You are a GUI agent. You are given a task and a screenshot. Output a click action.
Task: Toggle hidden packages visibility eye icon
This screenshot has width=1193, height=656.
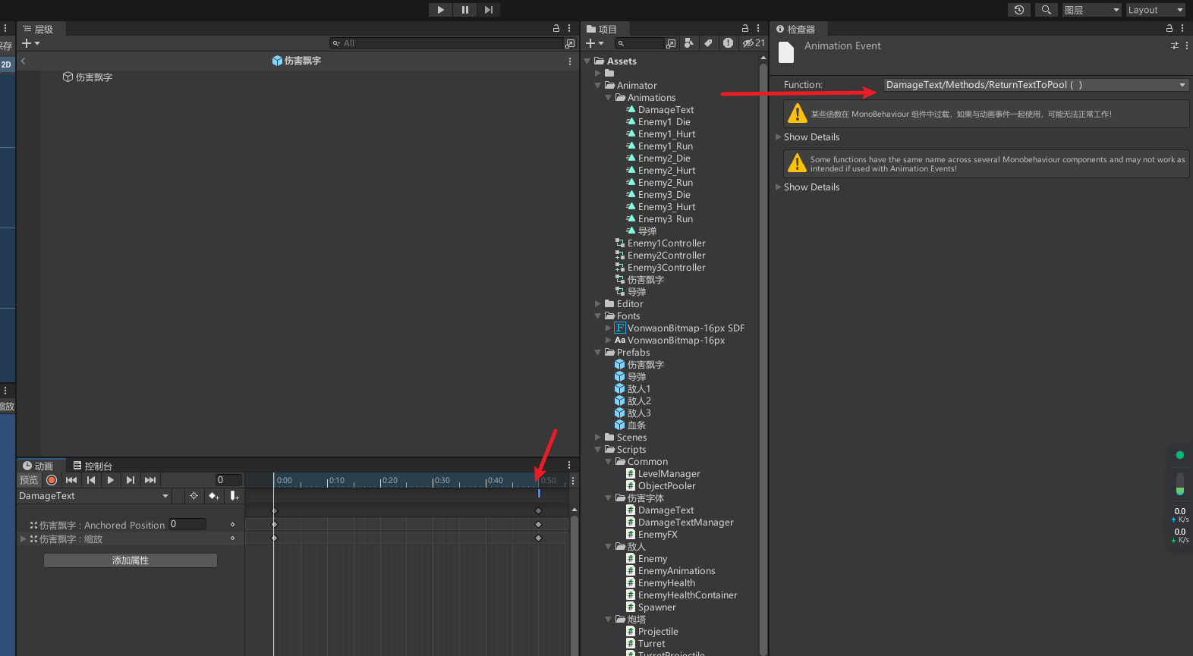click(754, 43)
